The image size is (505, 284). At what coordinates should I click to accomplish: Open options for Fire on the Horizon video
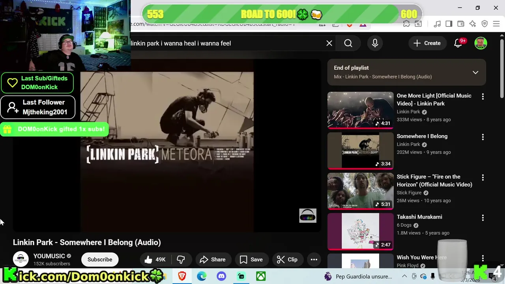click(483, 177)
